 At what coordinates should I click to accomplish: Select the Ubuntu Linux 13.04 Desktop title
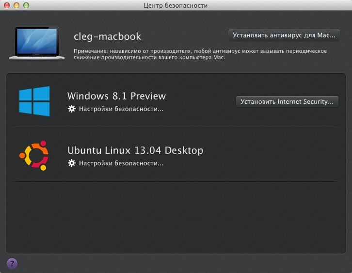pyautogui.click(x=135, y=150)
